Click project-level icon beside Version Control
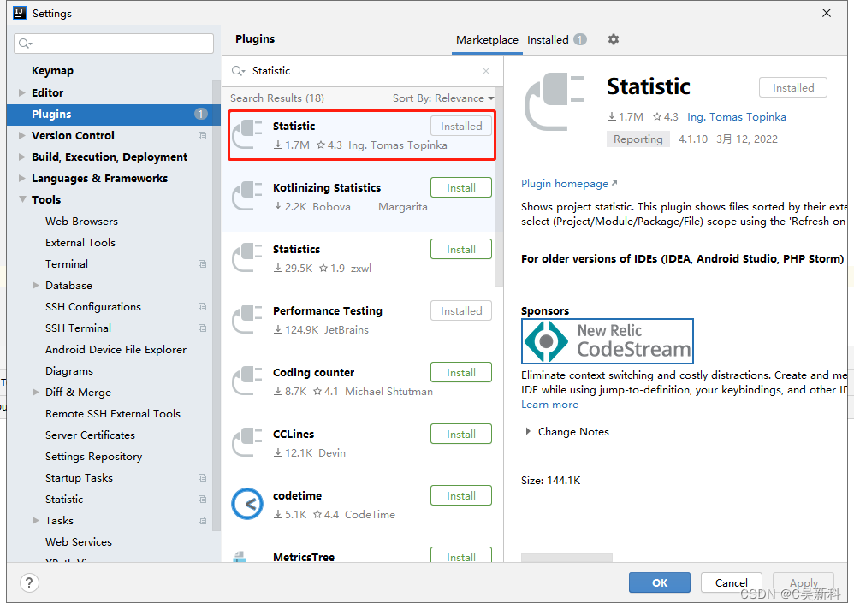 tap(203, 135)
